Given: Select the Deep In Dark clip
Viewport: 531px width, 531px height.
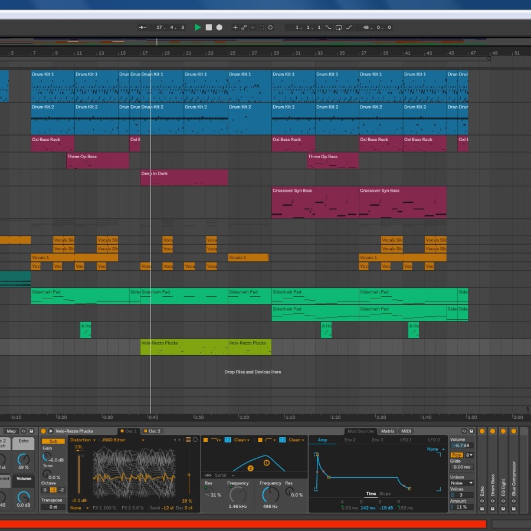Looking at the screenshot, I should pos(183,178).
